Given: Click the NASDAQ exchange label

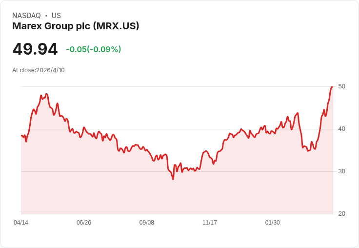Looking at the screenshot, I should [26, 16].
